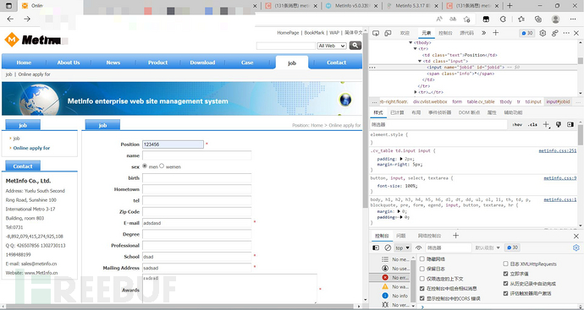This screenshot has height=310, width=584.
Task: Open the 默认级别 log level dropdown
Action: point(488,247)
